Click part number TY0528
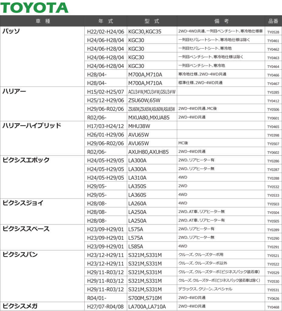Image resolution: width=282 pixels, height=311 pixels. (273, 32)
